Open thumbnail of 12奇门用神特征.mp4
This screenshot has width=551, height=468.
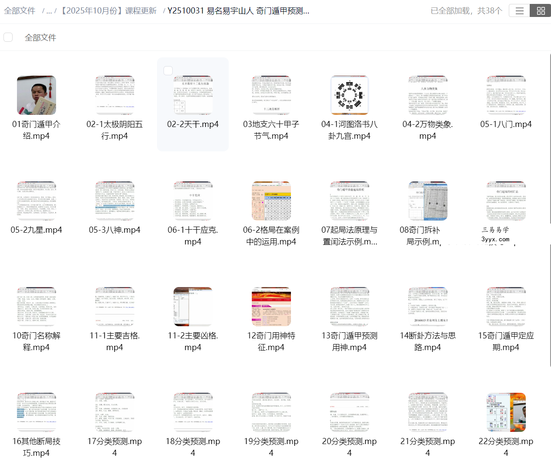tap(271, 307)
